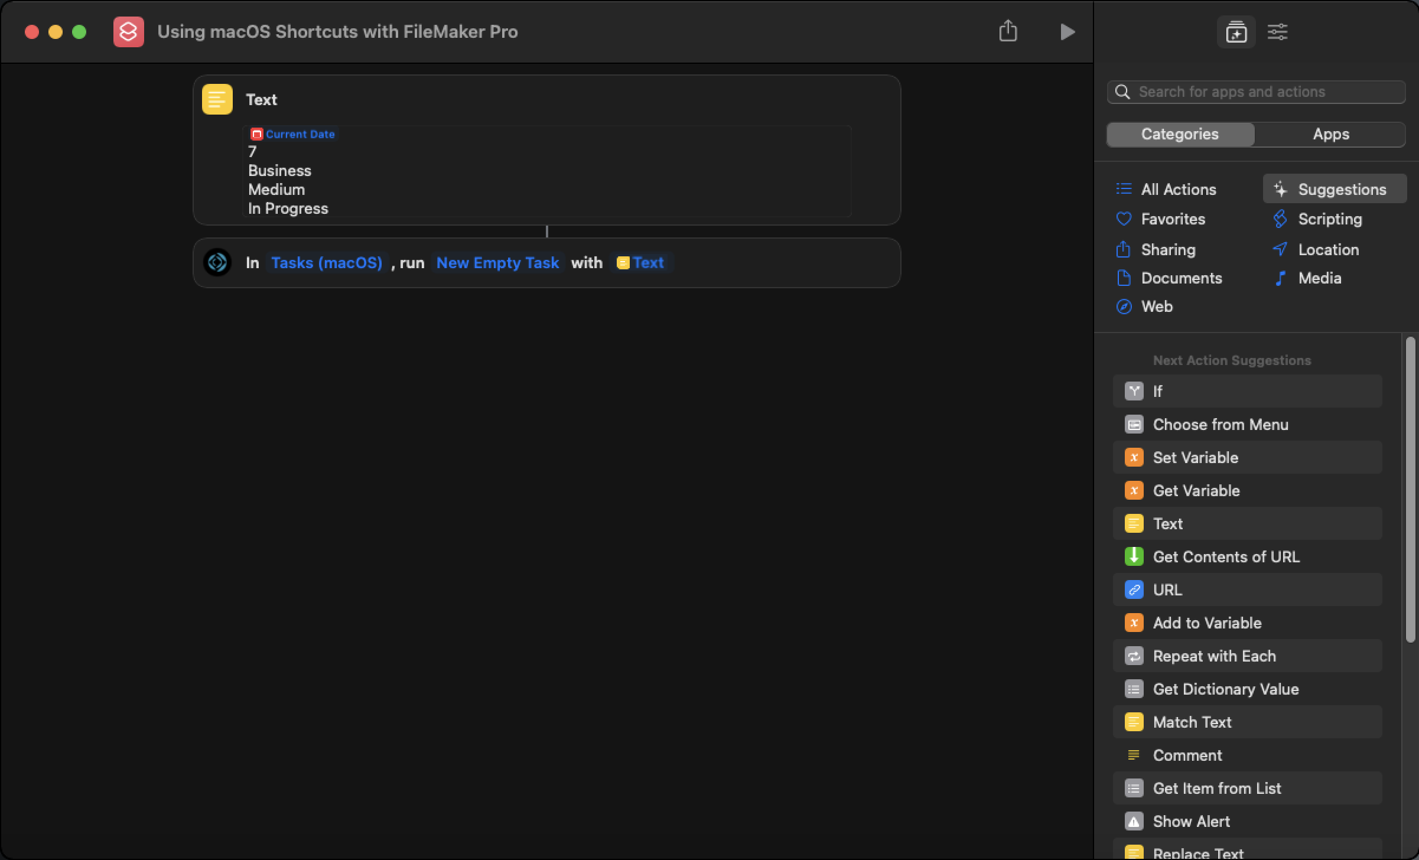Select the Media category
1419x860 pixels.
click(x=1319, y=278)
